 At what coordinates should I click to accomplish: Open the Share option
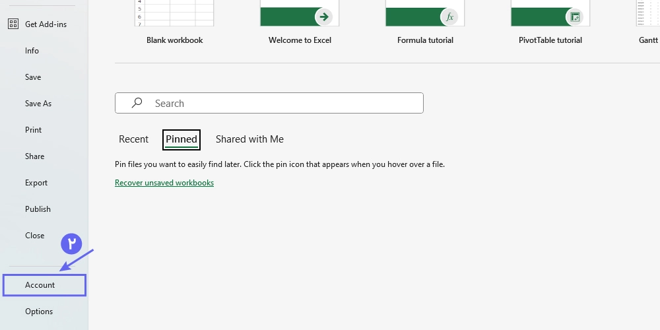point(35,156)
